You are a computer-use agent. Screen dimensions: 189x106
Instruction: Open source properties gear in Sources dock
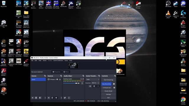(x=56, y=98)
